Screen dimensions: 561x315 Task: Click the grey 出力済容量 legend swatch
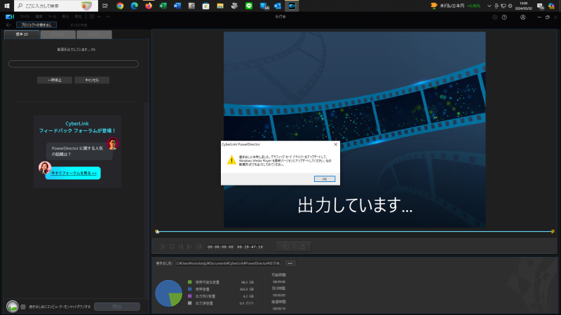[189, 303]
